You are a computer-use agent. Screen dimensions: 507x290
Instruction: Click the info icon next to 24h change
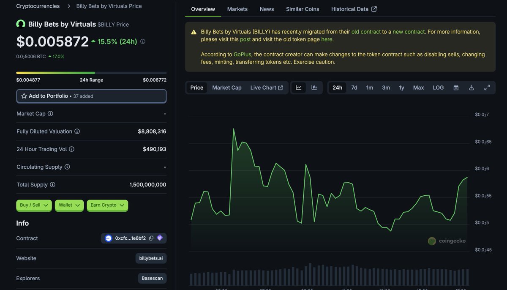[143, 41]
